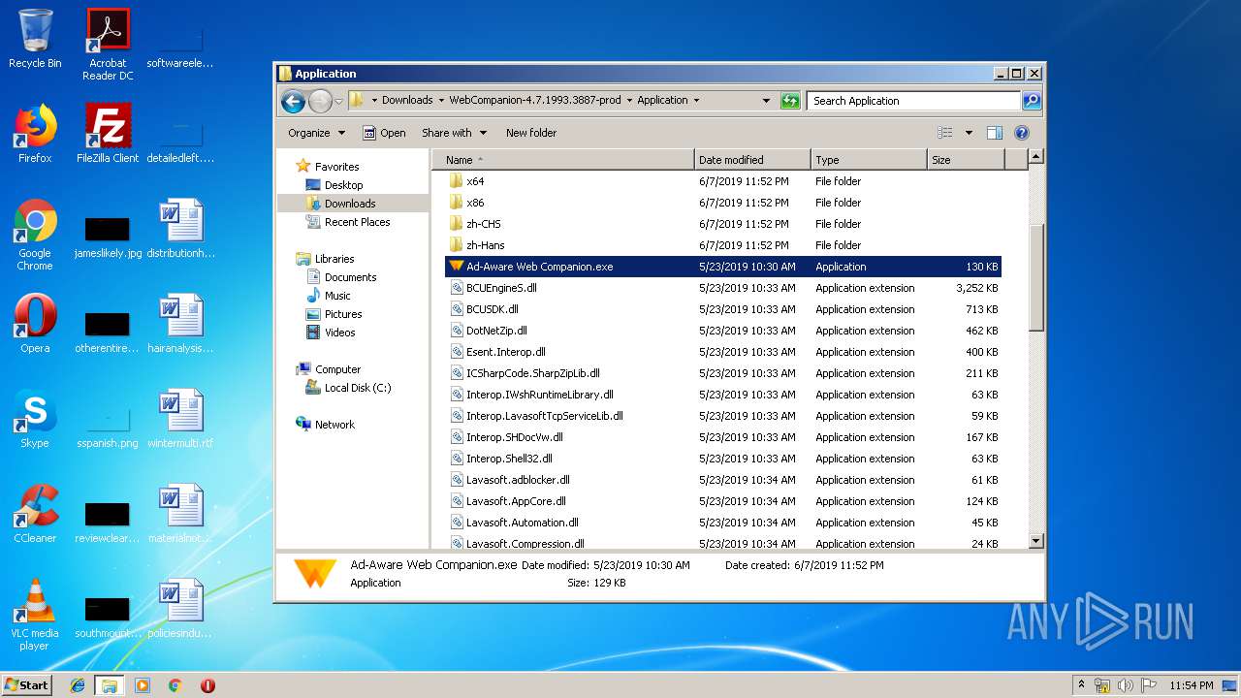1241x698 pixels.
Task: Click in the Search Application field
Action: point(914,101)
